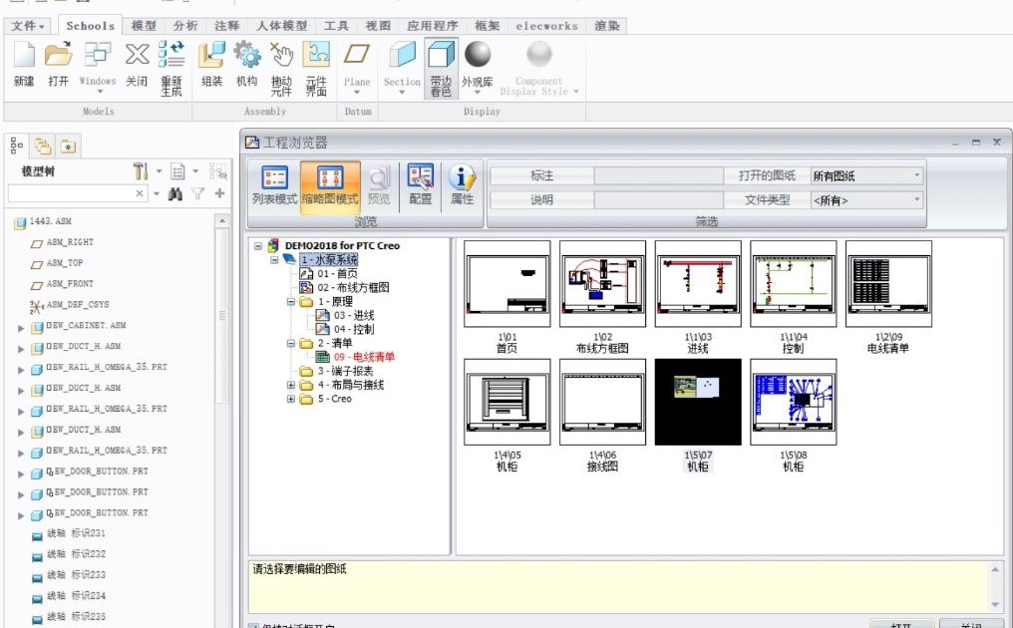1013x628 pixels.
Task: Expand the 5 - Creo folder
Action: tap(291, 399)
